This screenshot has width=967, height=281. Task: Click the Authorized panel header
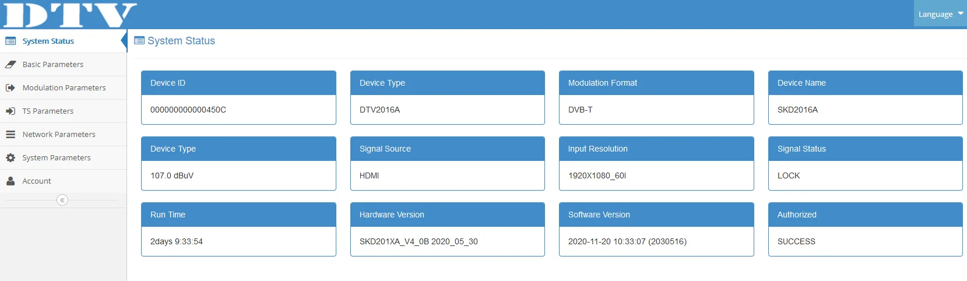pos(865,215)
